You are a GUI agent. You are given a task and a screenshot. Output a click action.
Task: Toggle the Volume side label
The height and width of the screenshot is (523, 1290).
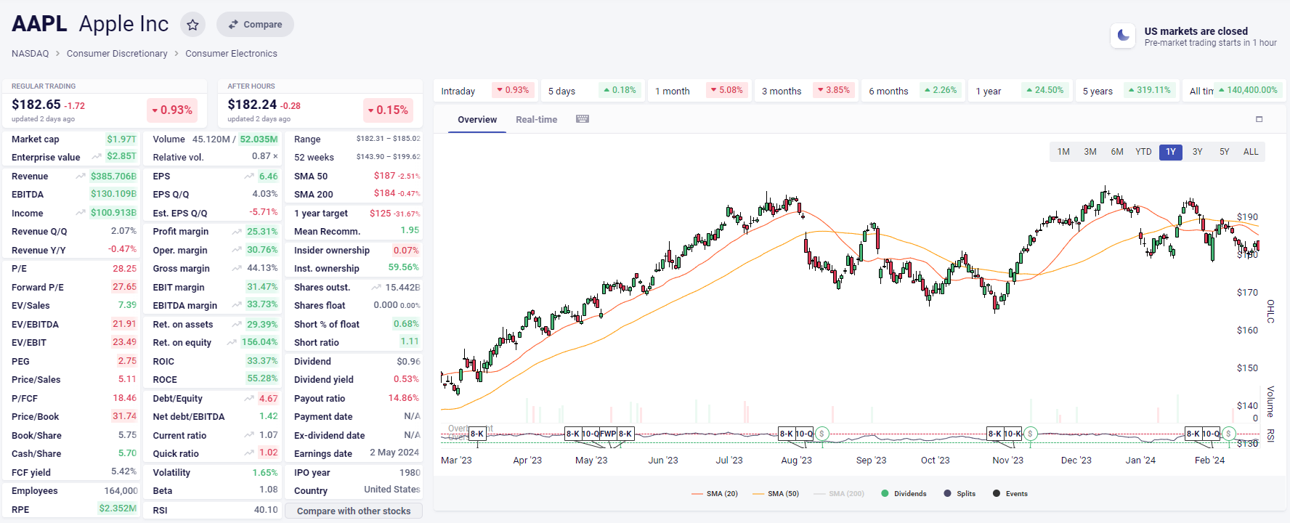click(1270, 402)
